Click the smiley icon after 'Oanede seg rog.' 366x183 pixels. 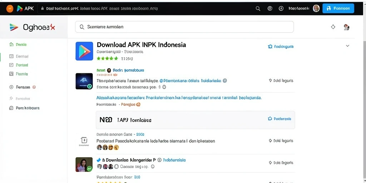click(x=153, y=167)
